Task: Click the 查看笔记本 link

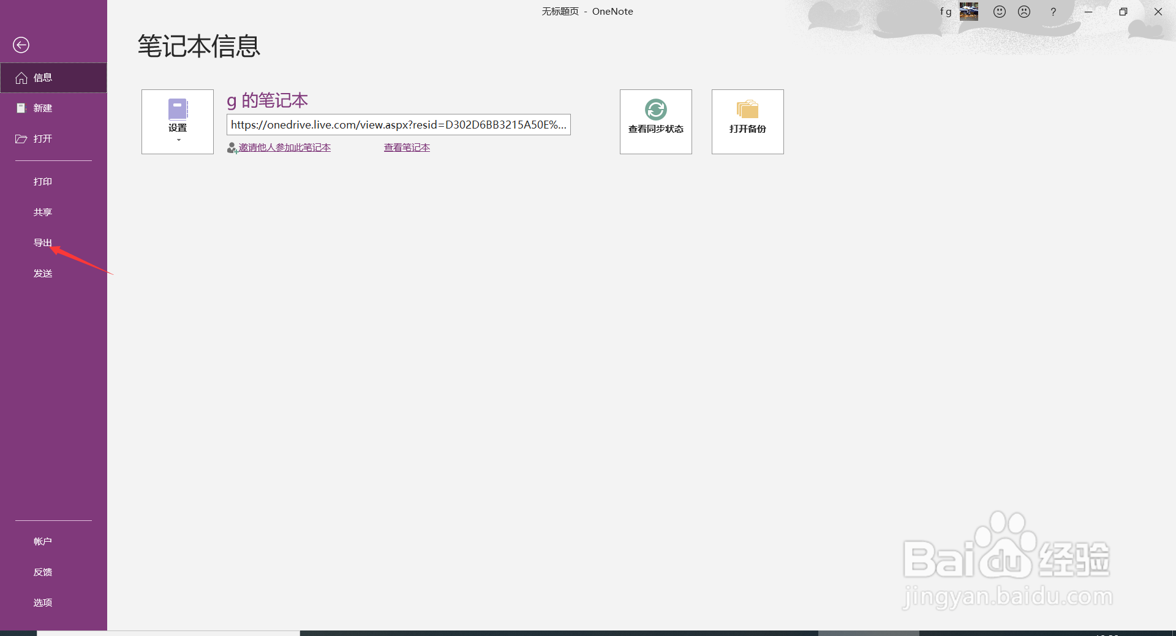Action: (407, 148)
